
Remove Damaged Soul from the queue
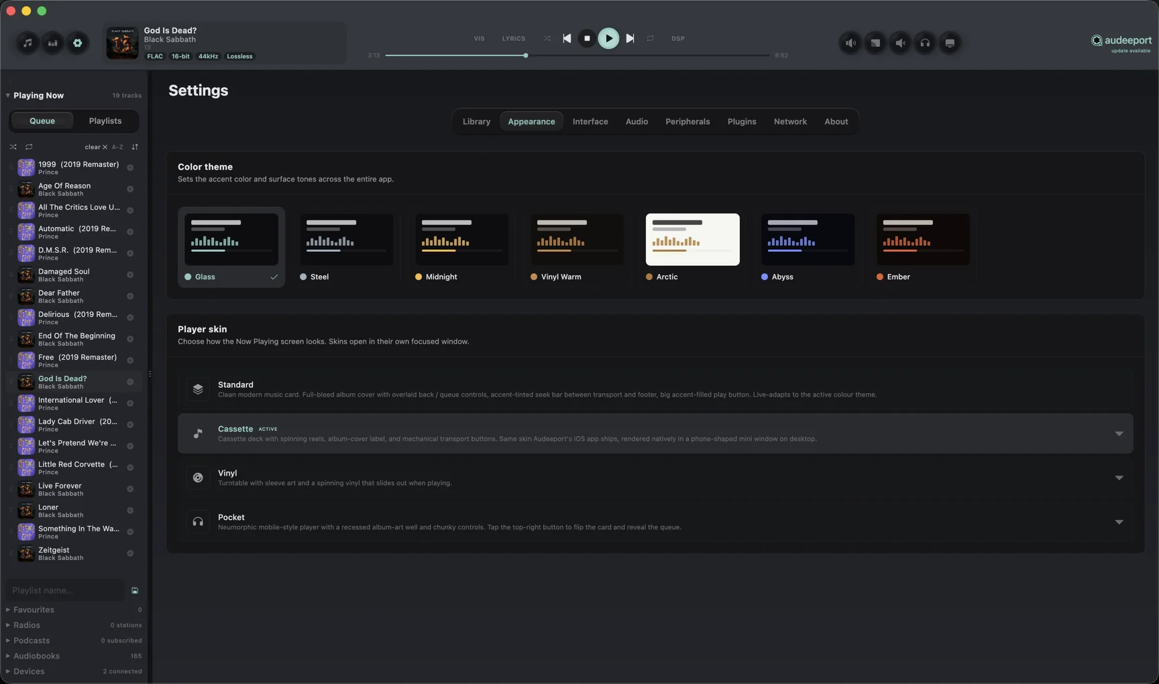pos(130,275)
